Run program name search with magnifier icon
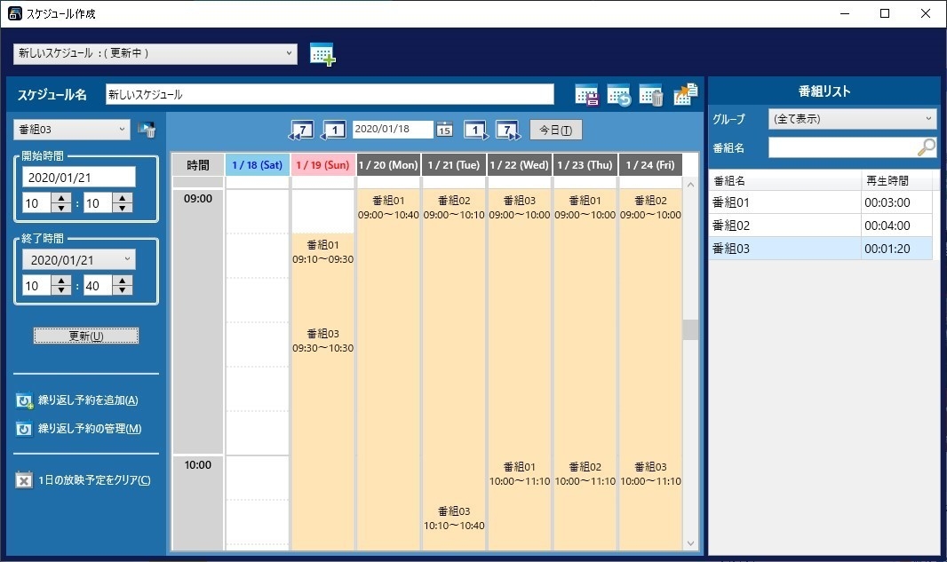Viewport: 947px width, 562px height. 926,146
